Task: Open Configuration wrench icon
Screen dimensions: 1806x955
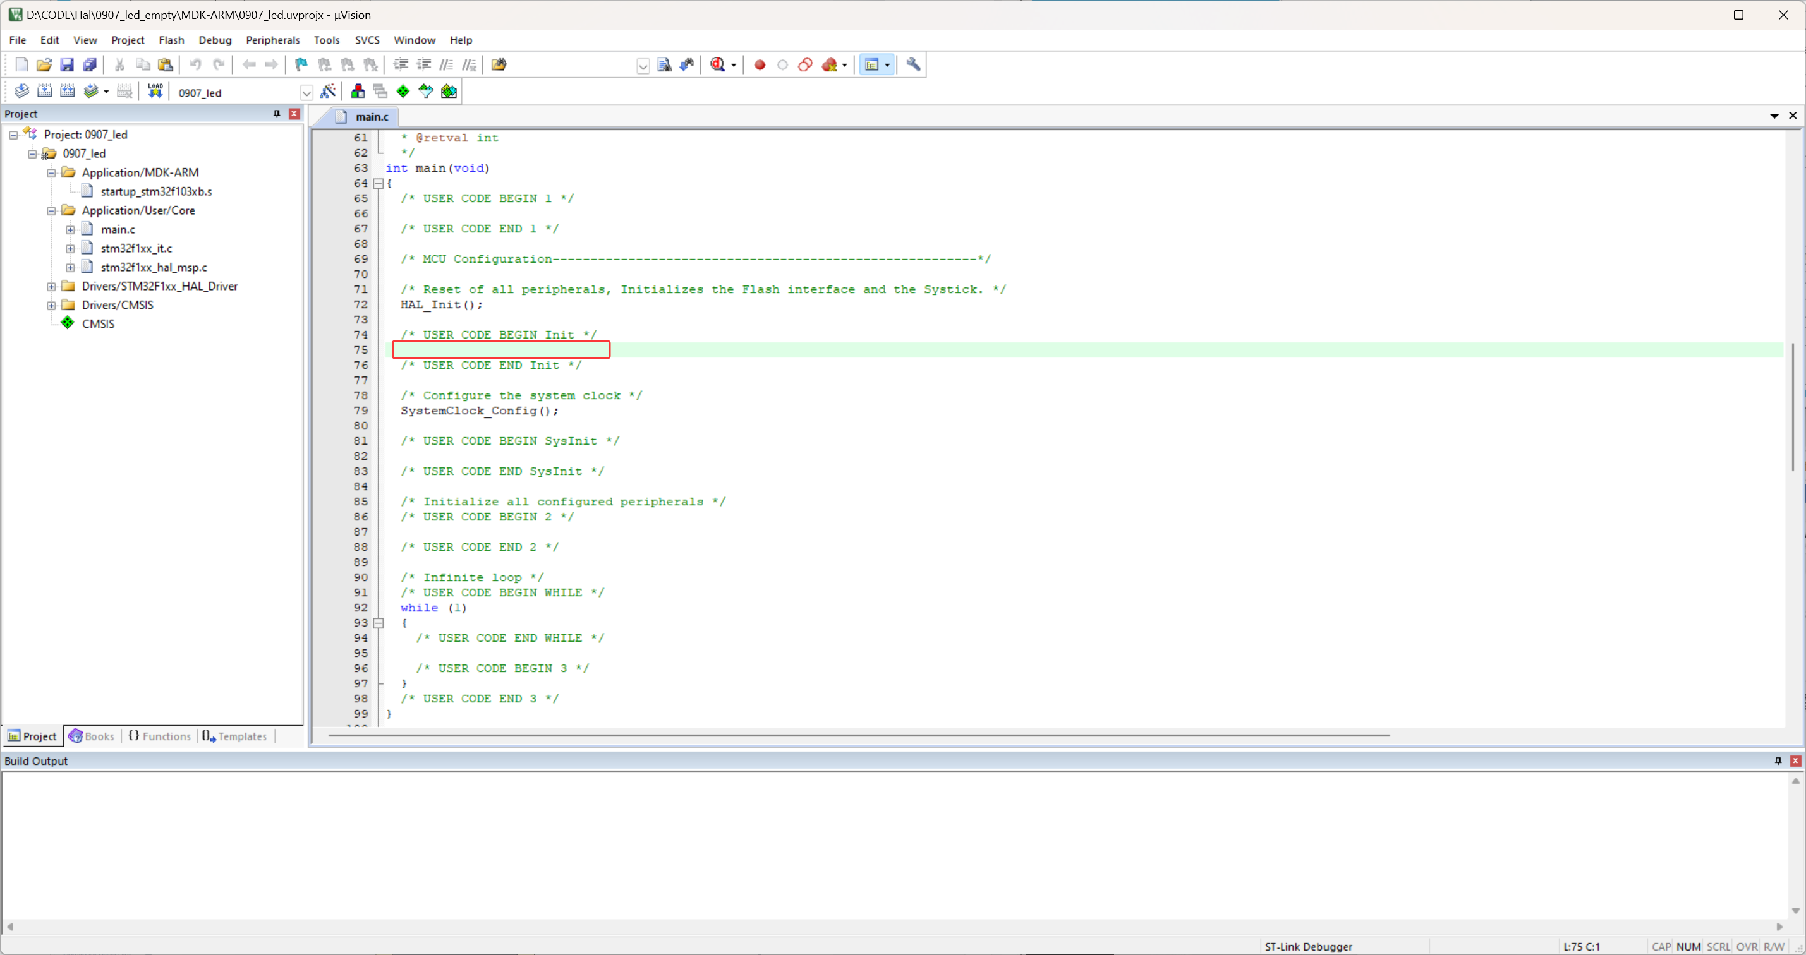Action: tap(914, 64)
